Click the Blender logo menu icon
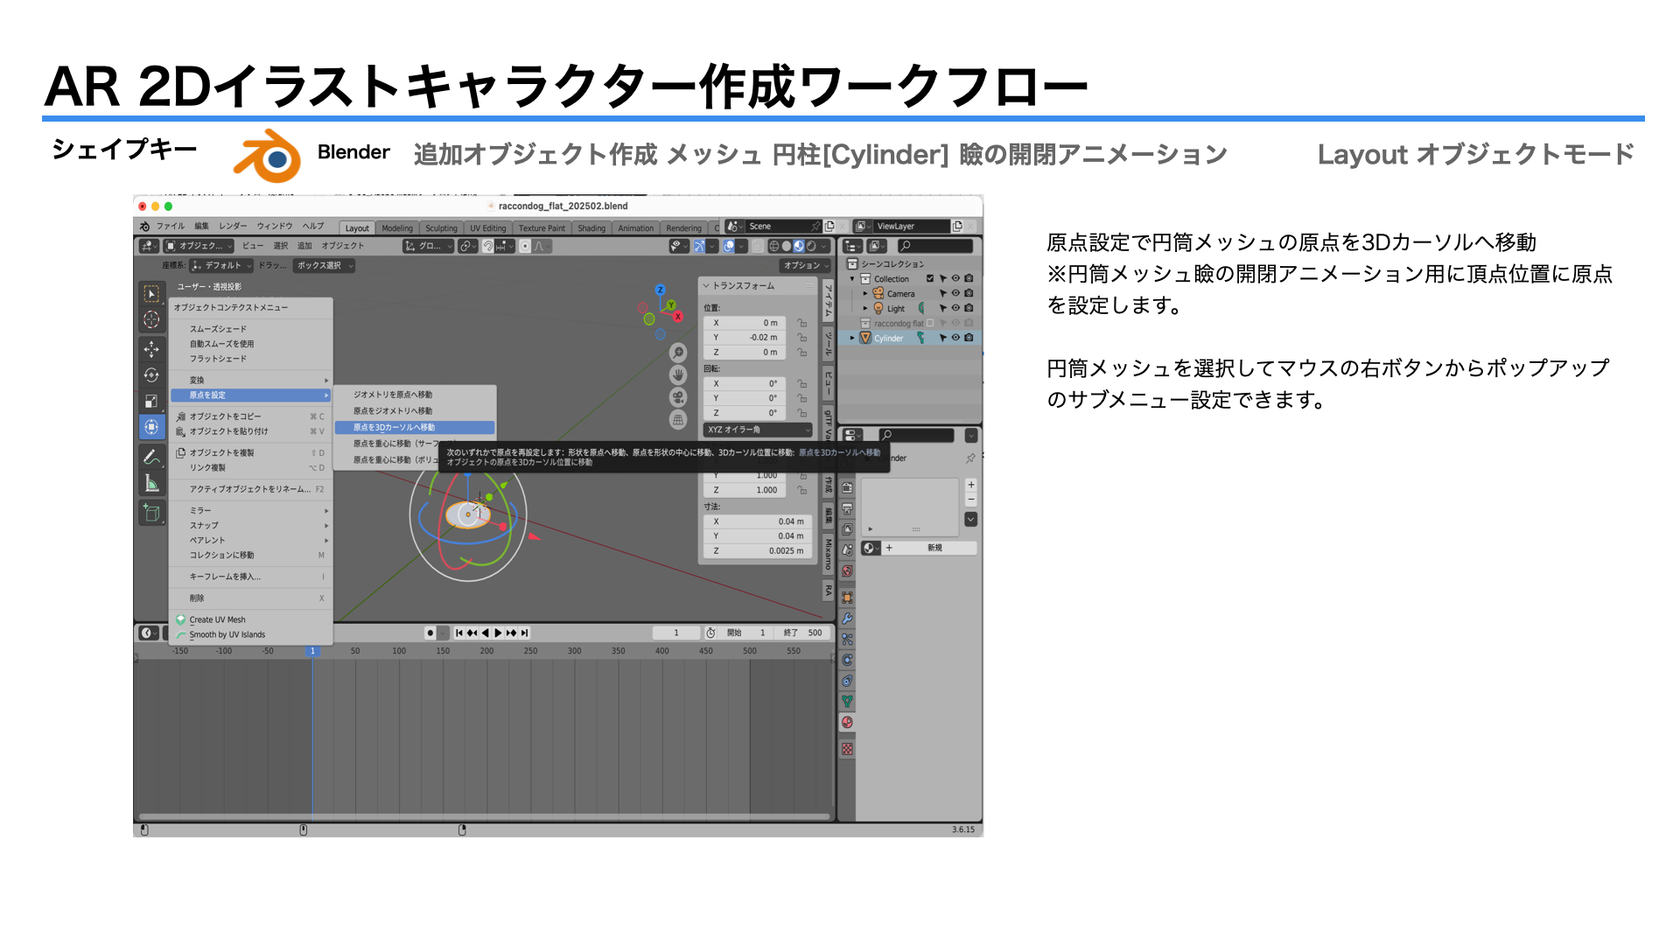This screenshot has width=1680, height=945. pos(145,227)
